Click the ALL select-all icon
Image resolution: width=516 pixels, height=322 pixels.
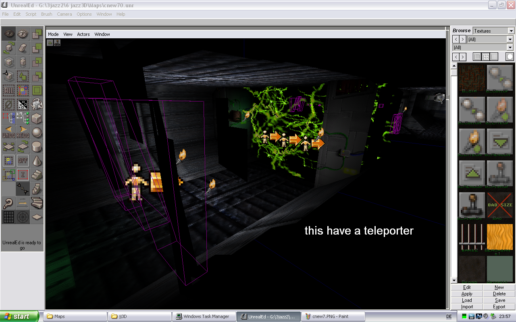coord(8,91)
